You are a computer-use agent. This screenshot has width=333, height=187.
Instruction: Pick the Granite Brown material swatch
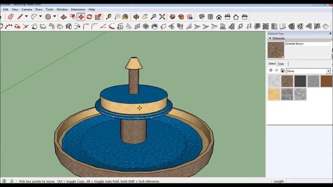pyautogui.click(x=287, y=81)
